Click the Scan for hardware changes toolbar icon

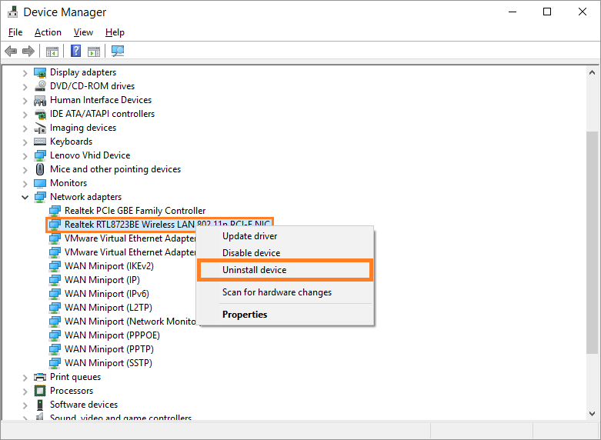(x=118, y=51)
